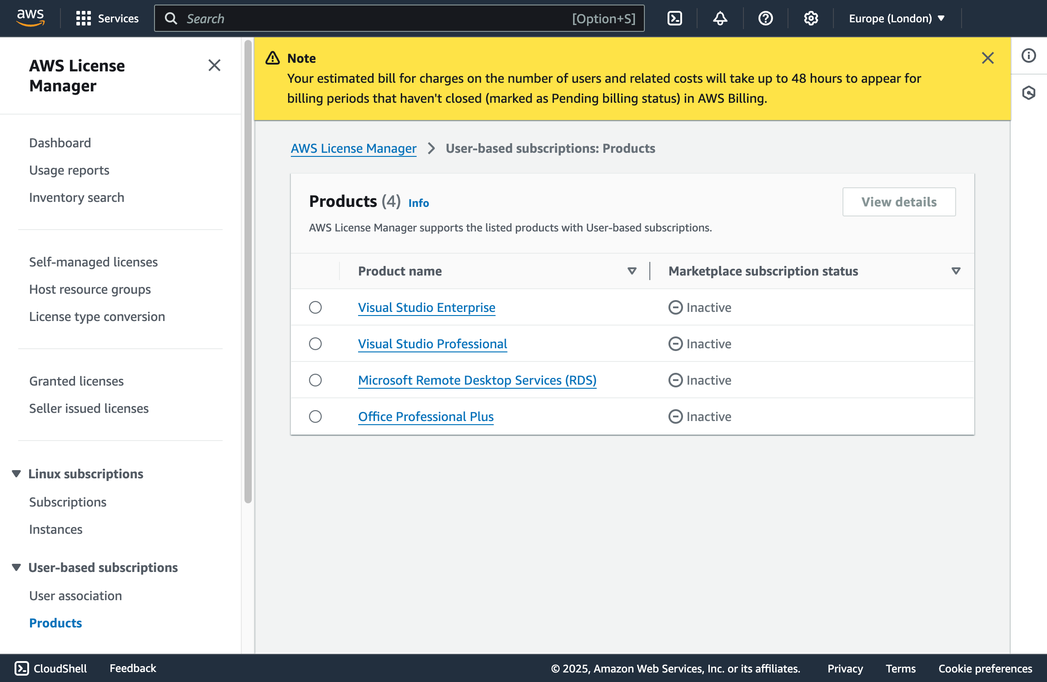Open the help question-mark icon

click(765, 18)
